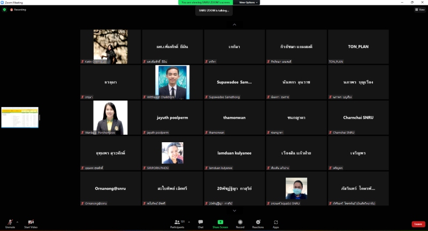Expand audio options arrow beside Unmute
The height and width of the screenshot is (231, 428).
coord(17,221)
